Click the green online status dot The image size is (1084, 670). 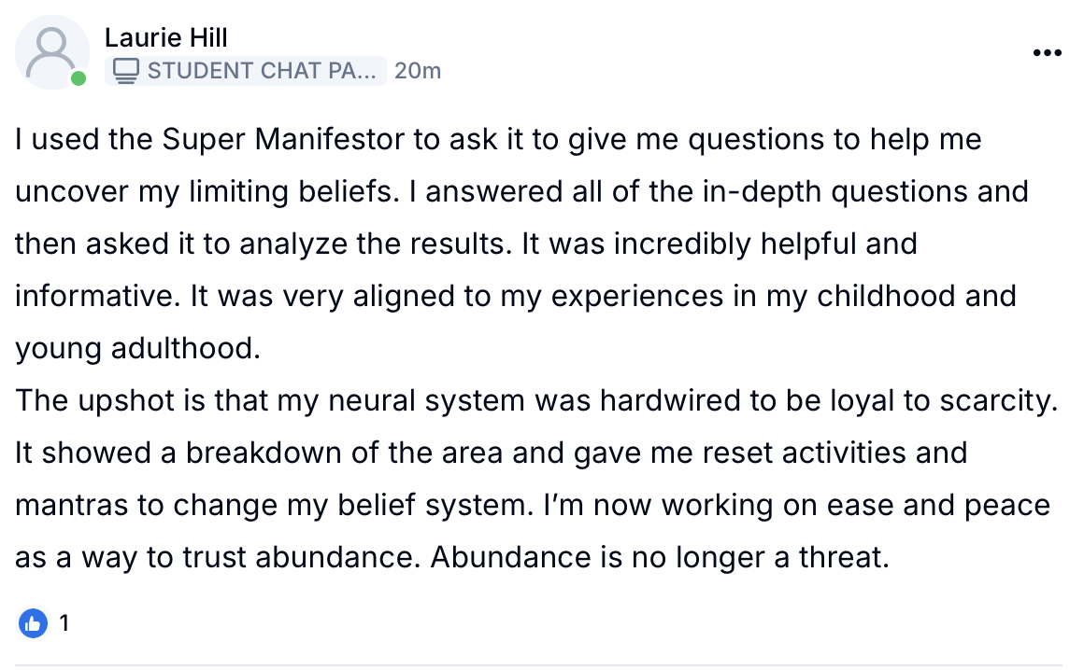(x=78, y=79)
